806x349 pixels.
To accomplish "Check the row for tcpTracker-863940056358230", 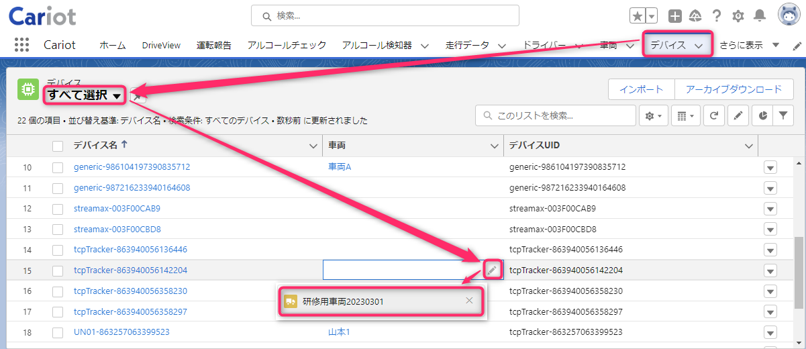I will click(58, 291).
